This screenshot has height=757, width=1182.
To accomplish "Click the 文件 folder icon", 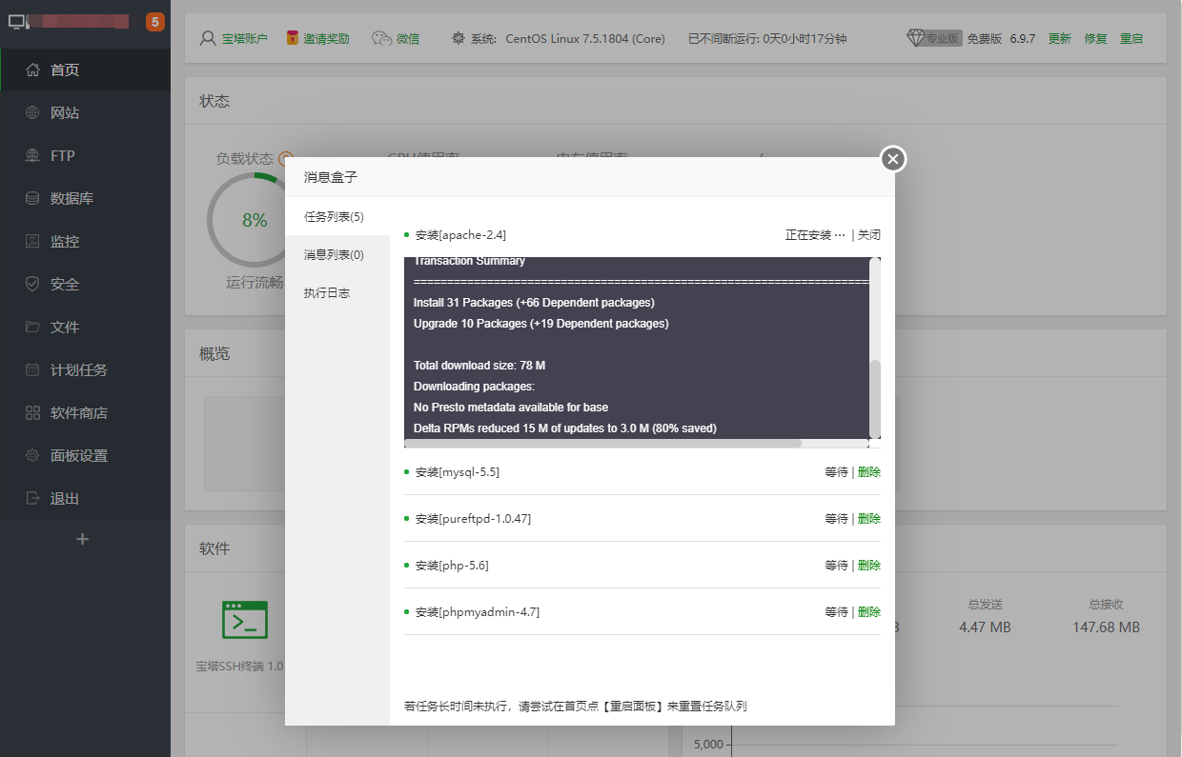I will click(32, 327).
